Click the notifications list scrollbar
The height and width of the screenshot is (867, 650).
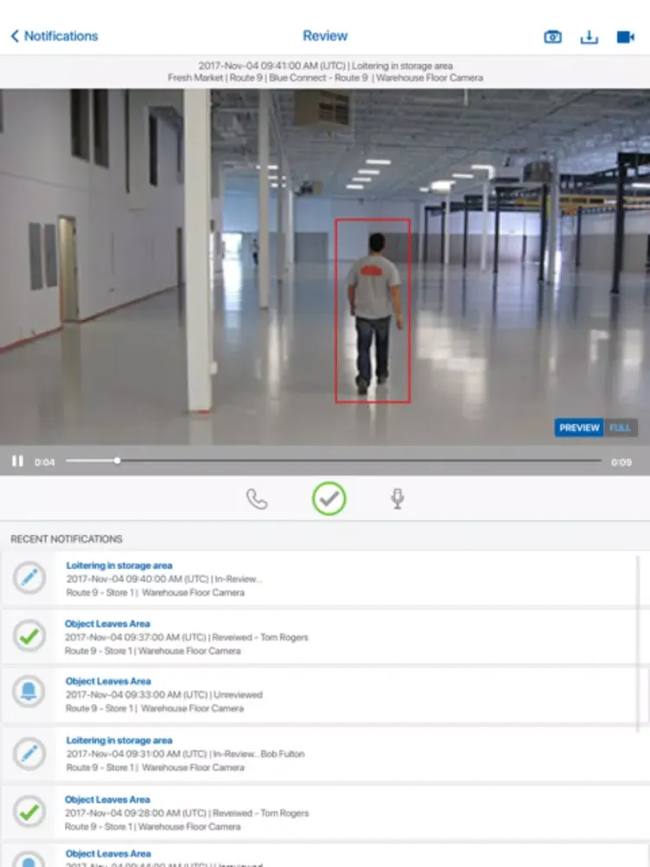coord(639,644)
